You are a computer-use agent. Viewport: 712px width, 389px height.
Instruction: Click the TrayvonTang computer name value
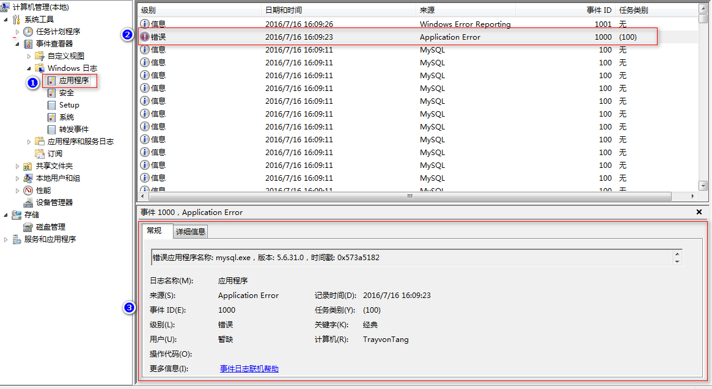coord(386,339)
